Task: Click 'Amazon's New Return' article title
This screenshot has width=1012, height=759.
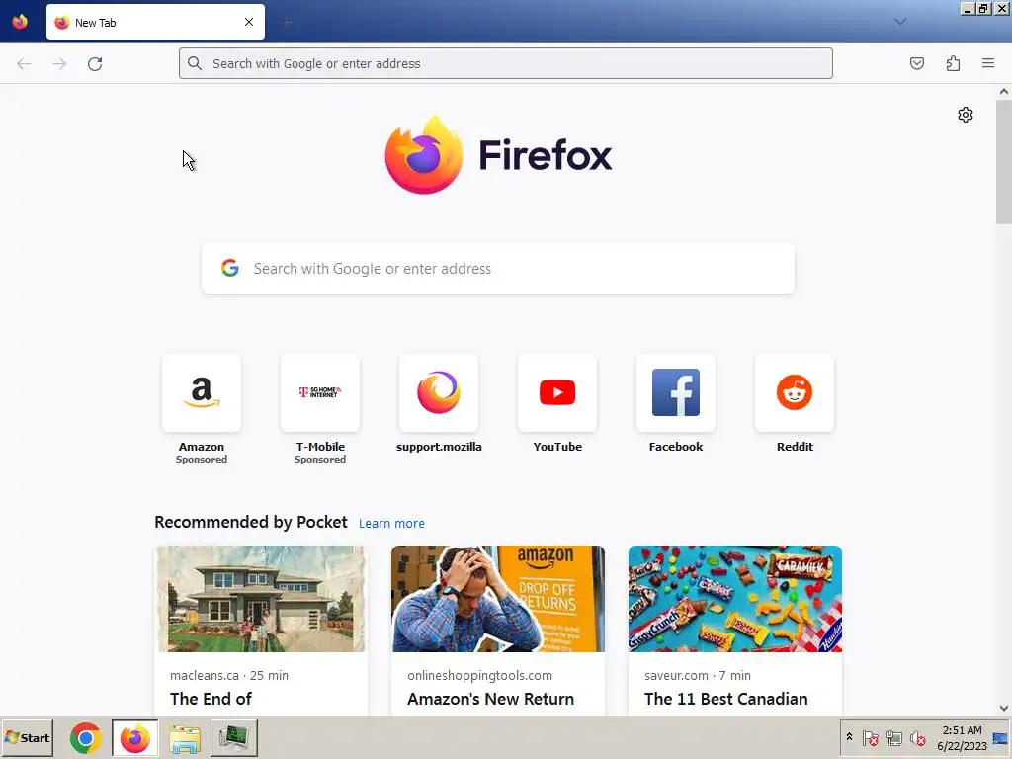Action: tap(490, 699)
